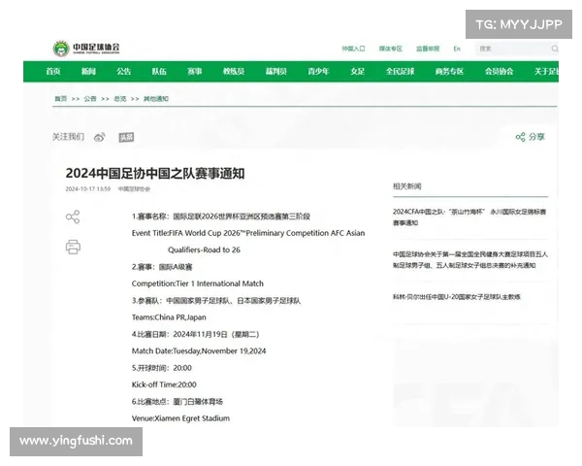Open the 商务专区 navigation tab
582x466 pixels.
coord(449,71)
